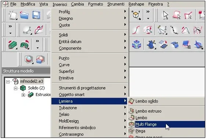Click the Lembo solido icon
The image size is (206, 139).
pyautogui.click(x=131, y=101)
